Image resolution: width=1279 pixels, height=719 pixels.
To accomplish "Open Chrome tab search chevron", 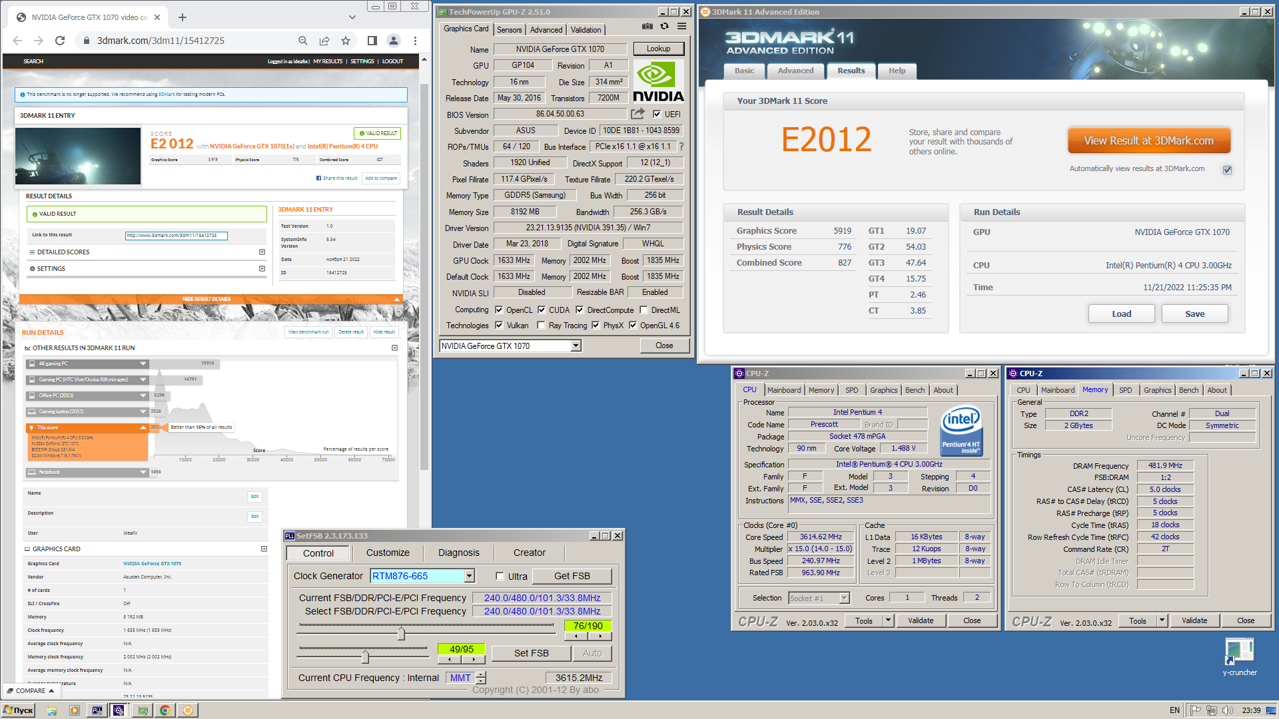I will click(352, 17).
